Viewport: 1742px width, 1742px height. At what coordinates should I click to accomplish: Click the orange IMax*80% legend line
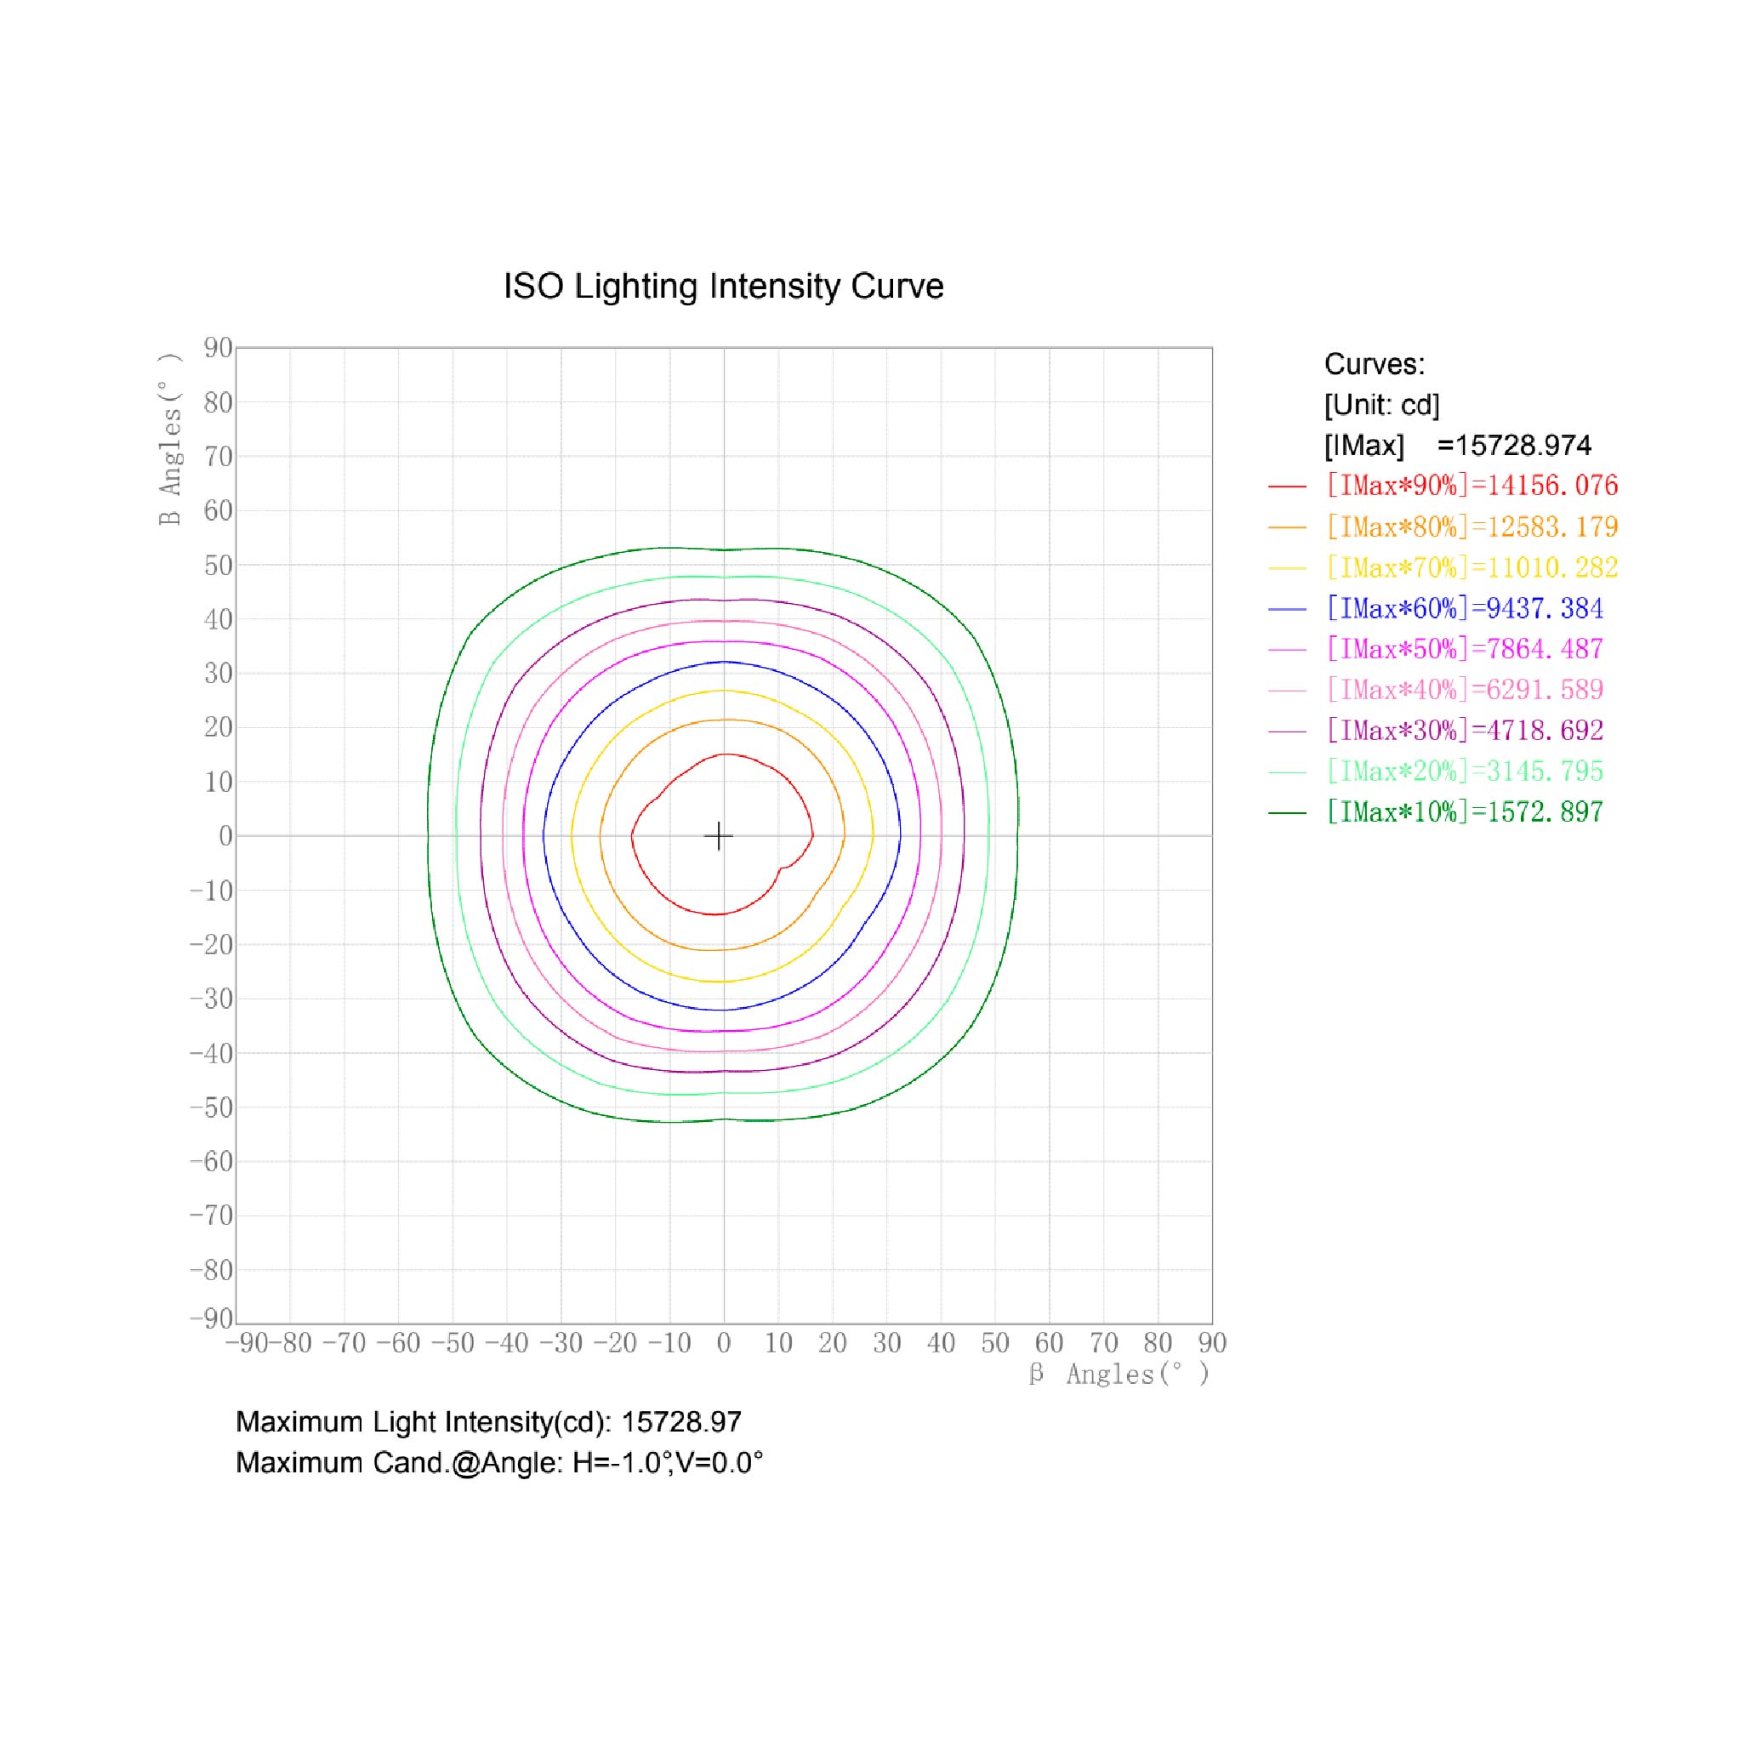pyautogui.click(x=1287, y=527)
